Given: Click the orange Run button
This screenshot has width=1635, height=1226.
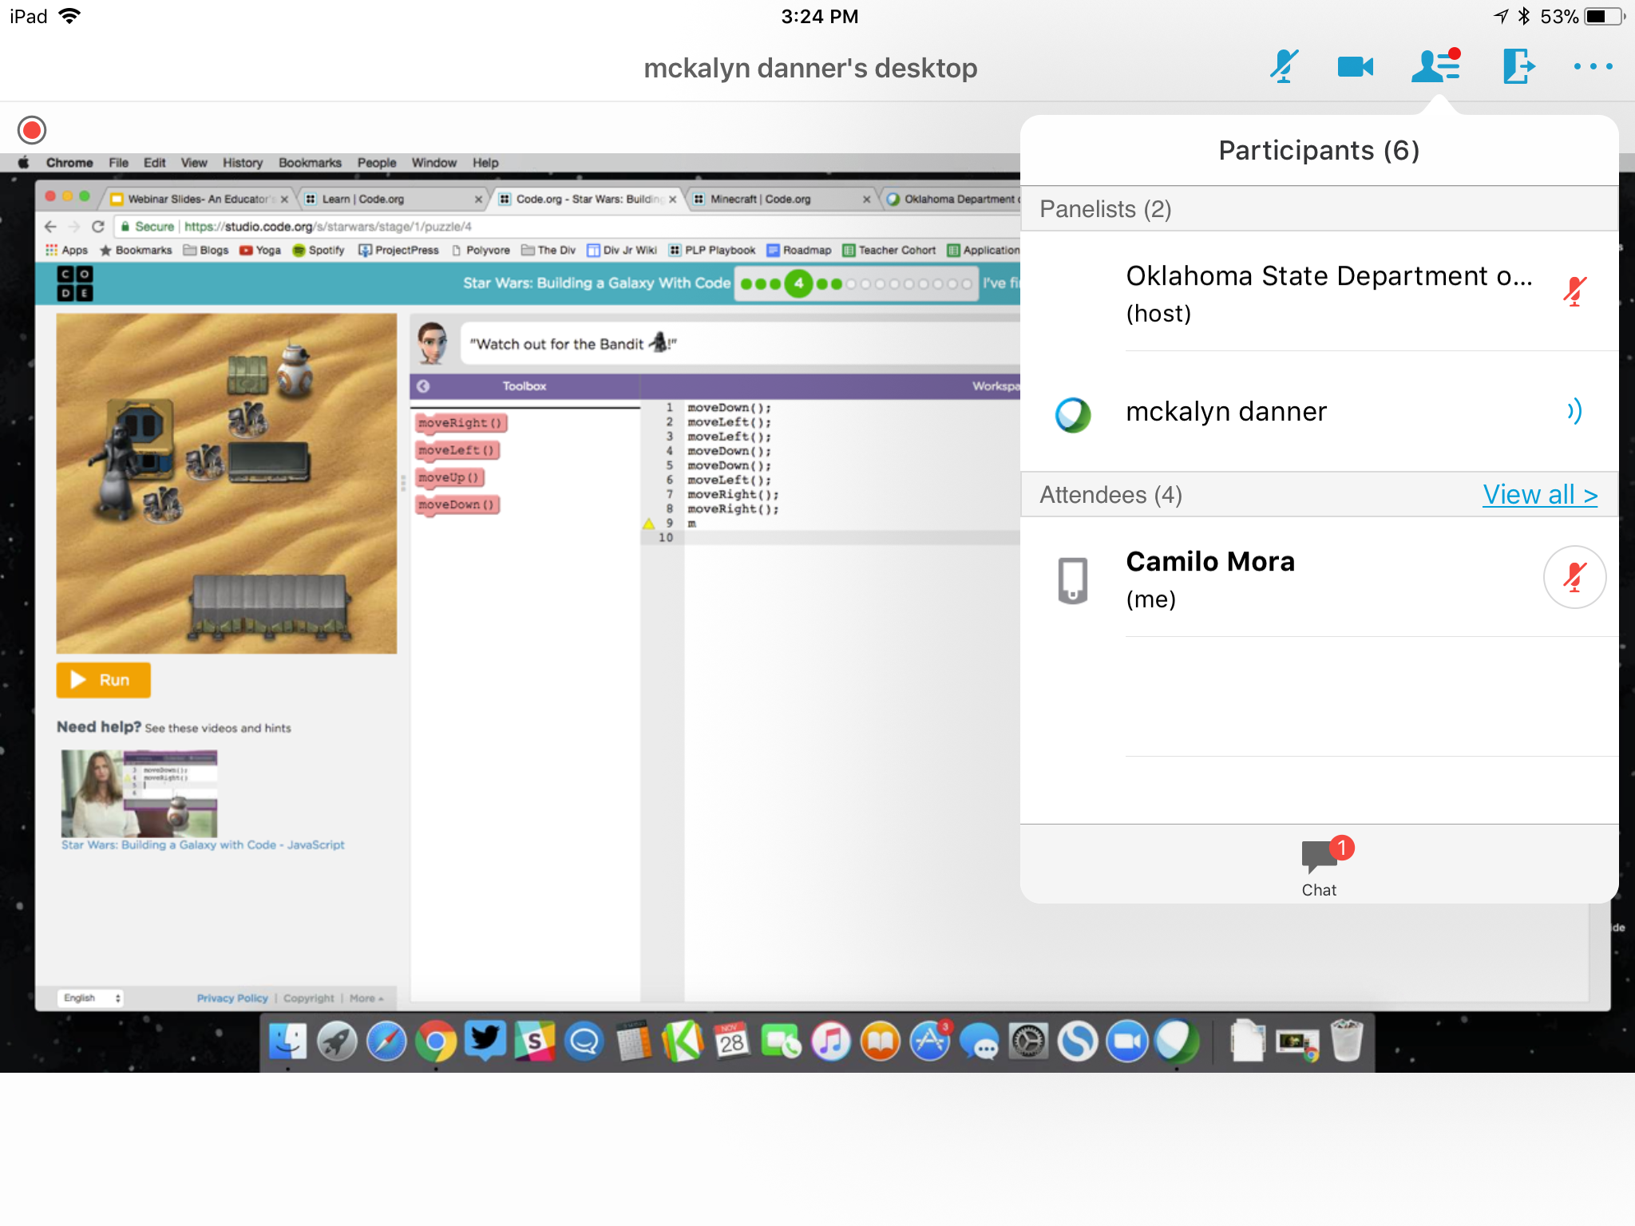Looking at the screenshot, I should [x=103, y=680].
